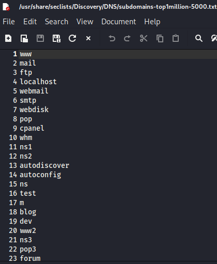Click the 'www2' entry
The width and height of the screenshot is (217, 264).
point(28,230)
